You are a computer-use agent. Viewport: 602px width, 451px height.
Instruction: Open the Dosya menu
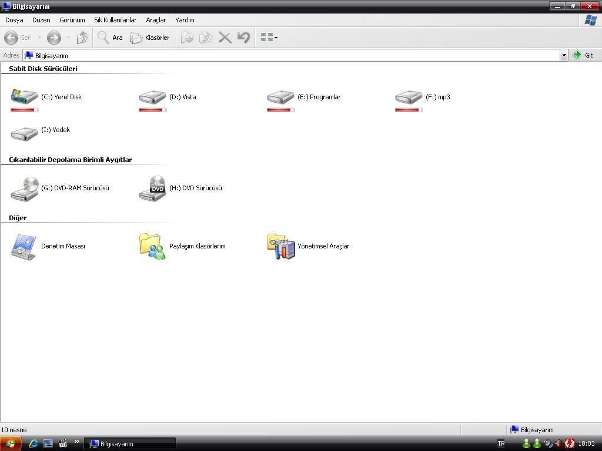(14, 20)
